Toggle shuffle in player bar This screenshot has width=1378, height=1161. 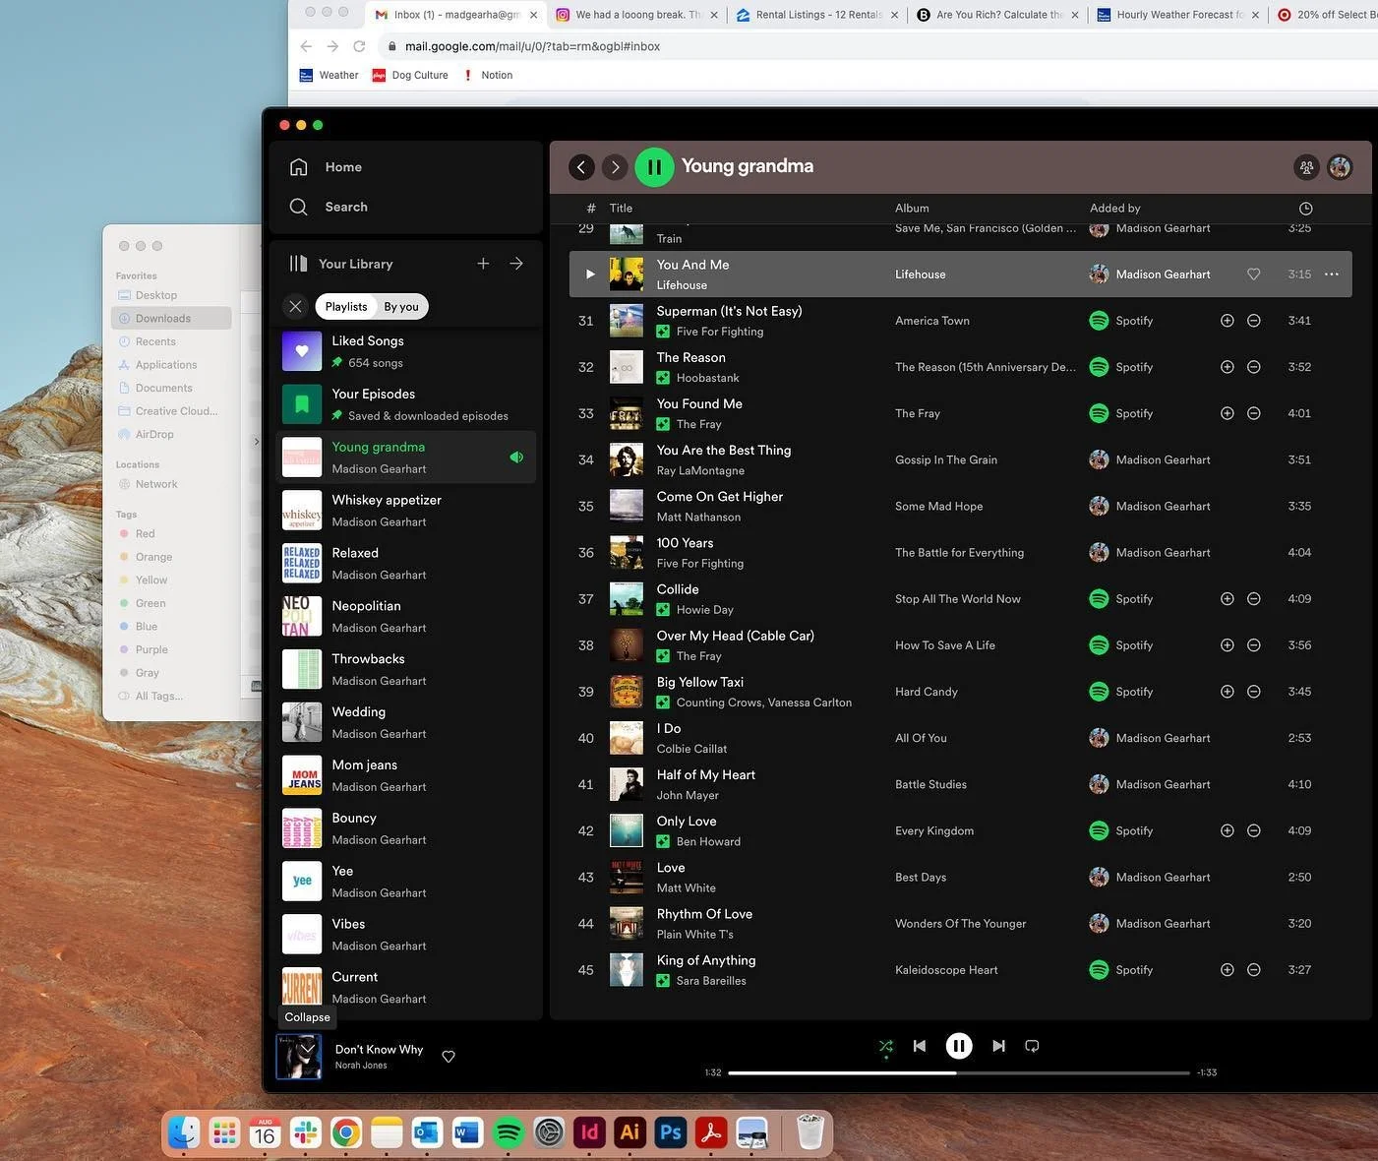tap(886, 1046)
